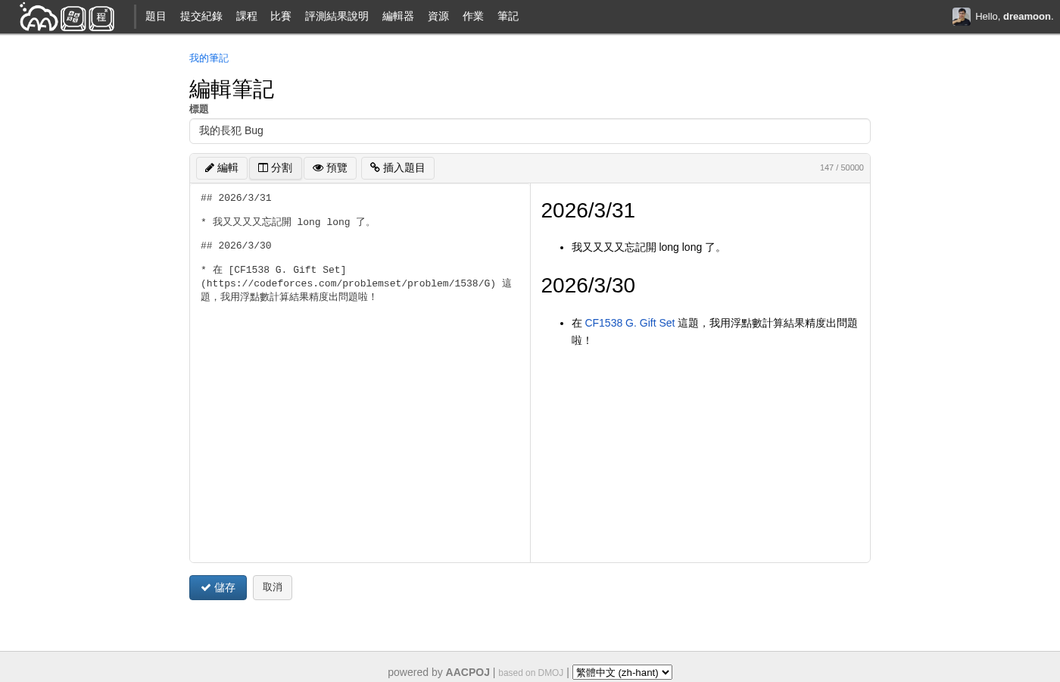The width and height of the screenshot is (1060, 682).
Task: Click the AACPOJ cloud logo
Action: click(x=37, y=16)
